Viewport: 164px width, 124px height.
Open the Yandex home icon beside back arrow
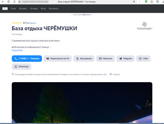point(9,2)
